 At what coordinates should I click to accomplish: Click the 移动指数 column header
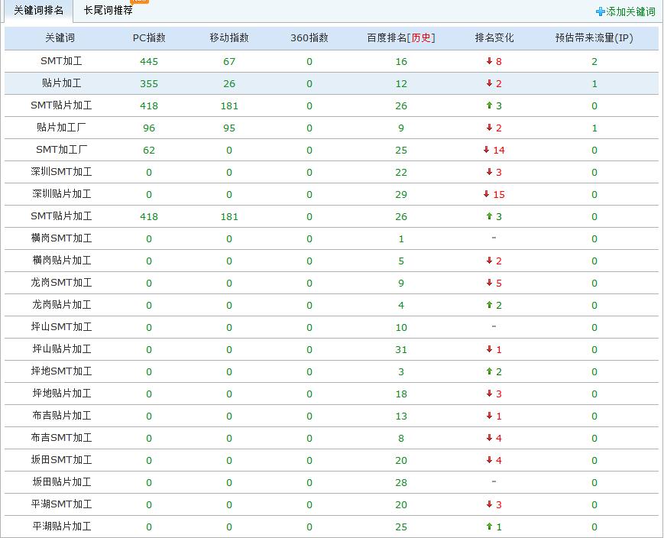pos(228,37)
